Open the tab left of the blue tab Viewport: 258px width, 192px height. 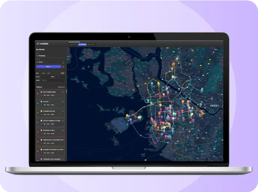74,45
